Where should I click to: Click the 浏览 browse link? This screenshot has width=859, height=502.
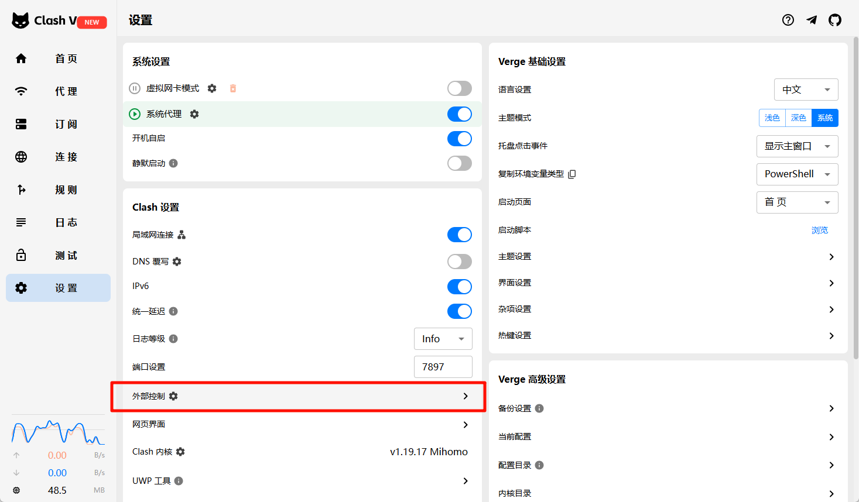819,230
